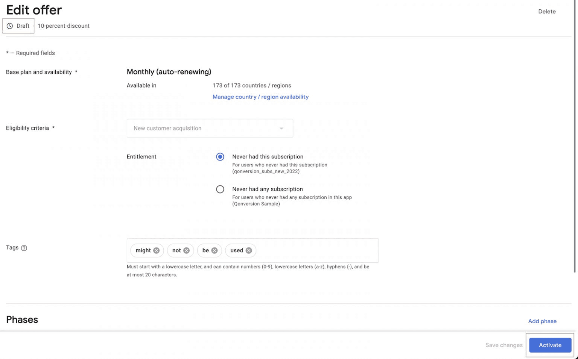Remove the "might" tag
The height and width of the screenshot is (359, 578).
[x=157, y=250]
